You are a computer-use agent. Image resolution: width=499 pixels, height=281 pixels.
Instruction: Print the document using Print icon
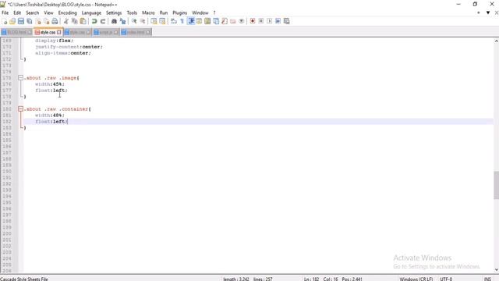pyautogui.click(x=55, y=21)
